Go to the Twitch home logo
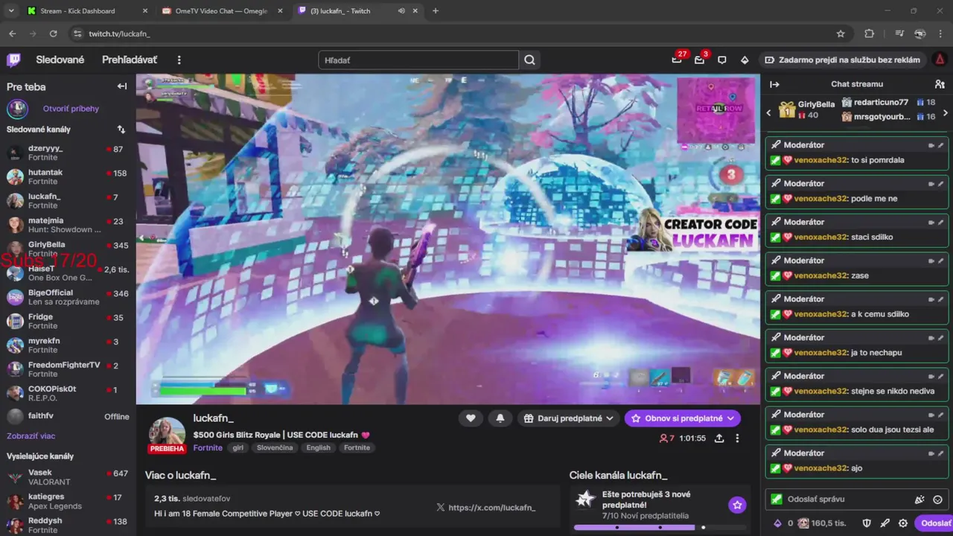Image resolution: width=953 pixels, height=536 pixels. 14,60
